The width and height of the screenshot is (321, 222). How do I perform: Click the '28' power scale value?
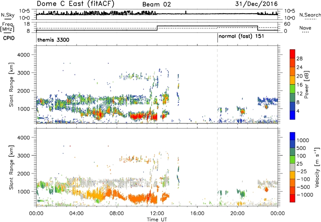(x=299, y=59)
